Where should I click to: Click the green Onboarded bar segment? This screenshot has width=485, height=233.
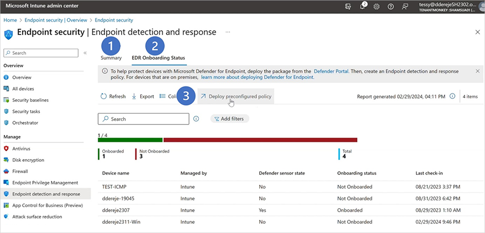pos(130,140)
